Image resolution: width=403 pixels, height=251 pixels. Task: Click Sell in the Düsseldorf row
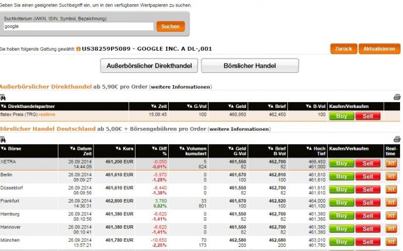point(368,190)
